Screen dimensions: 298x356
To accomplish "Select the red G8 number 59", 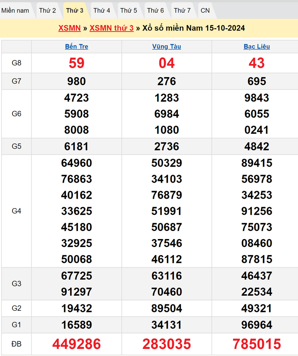I will (77, 63).
